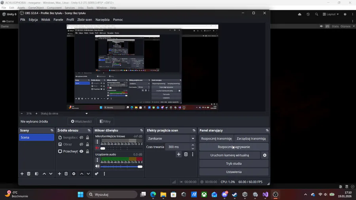Adjust Urządzenie audio volume slider
356x200 pixels.
click(122, 167)
